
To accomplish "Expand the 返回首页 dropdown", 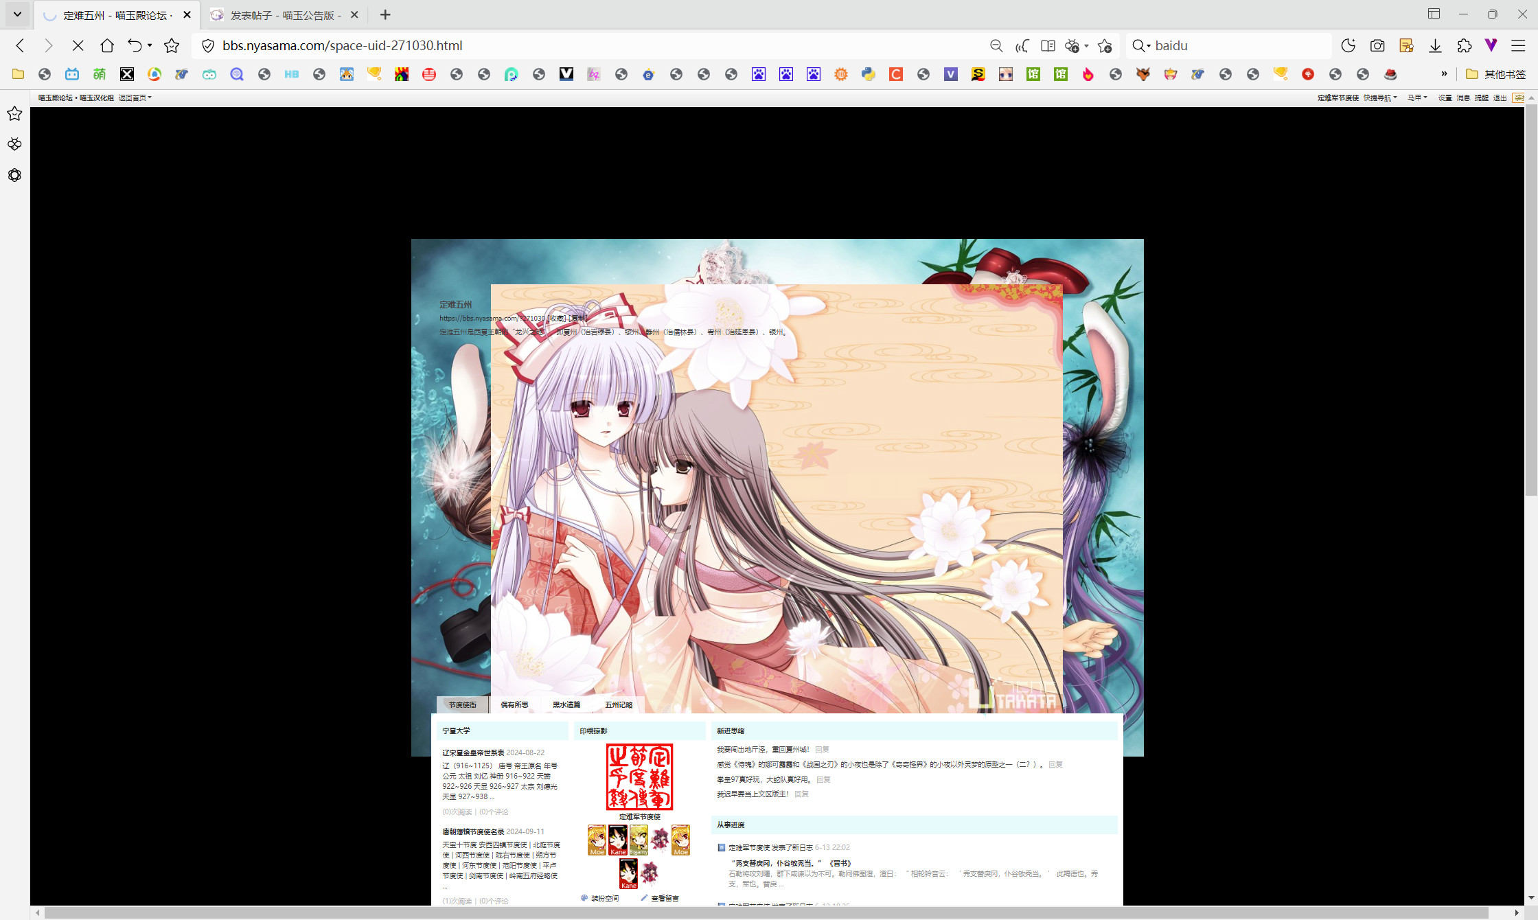I will coord(135,98).
